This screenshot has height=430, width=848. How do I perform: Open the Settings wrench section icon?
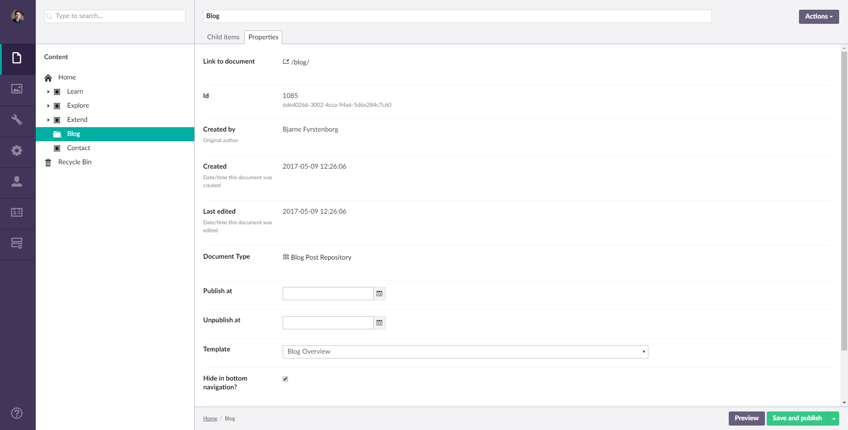[17, 120]
